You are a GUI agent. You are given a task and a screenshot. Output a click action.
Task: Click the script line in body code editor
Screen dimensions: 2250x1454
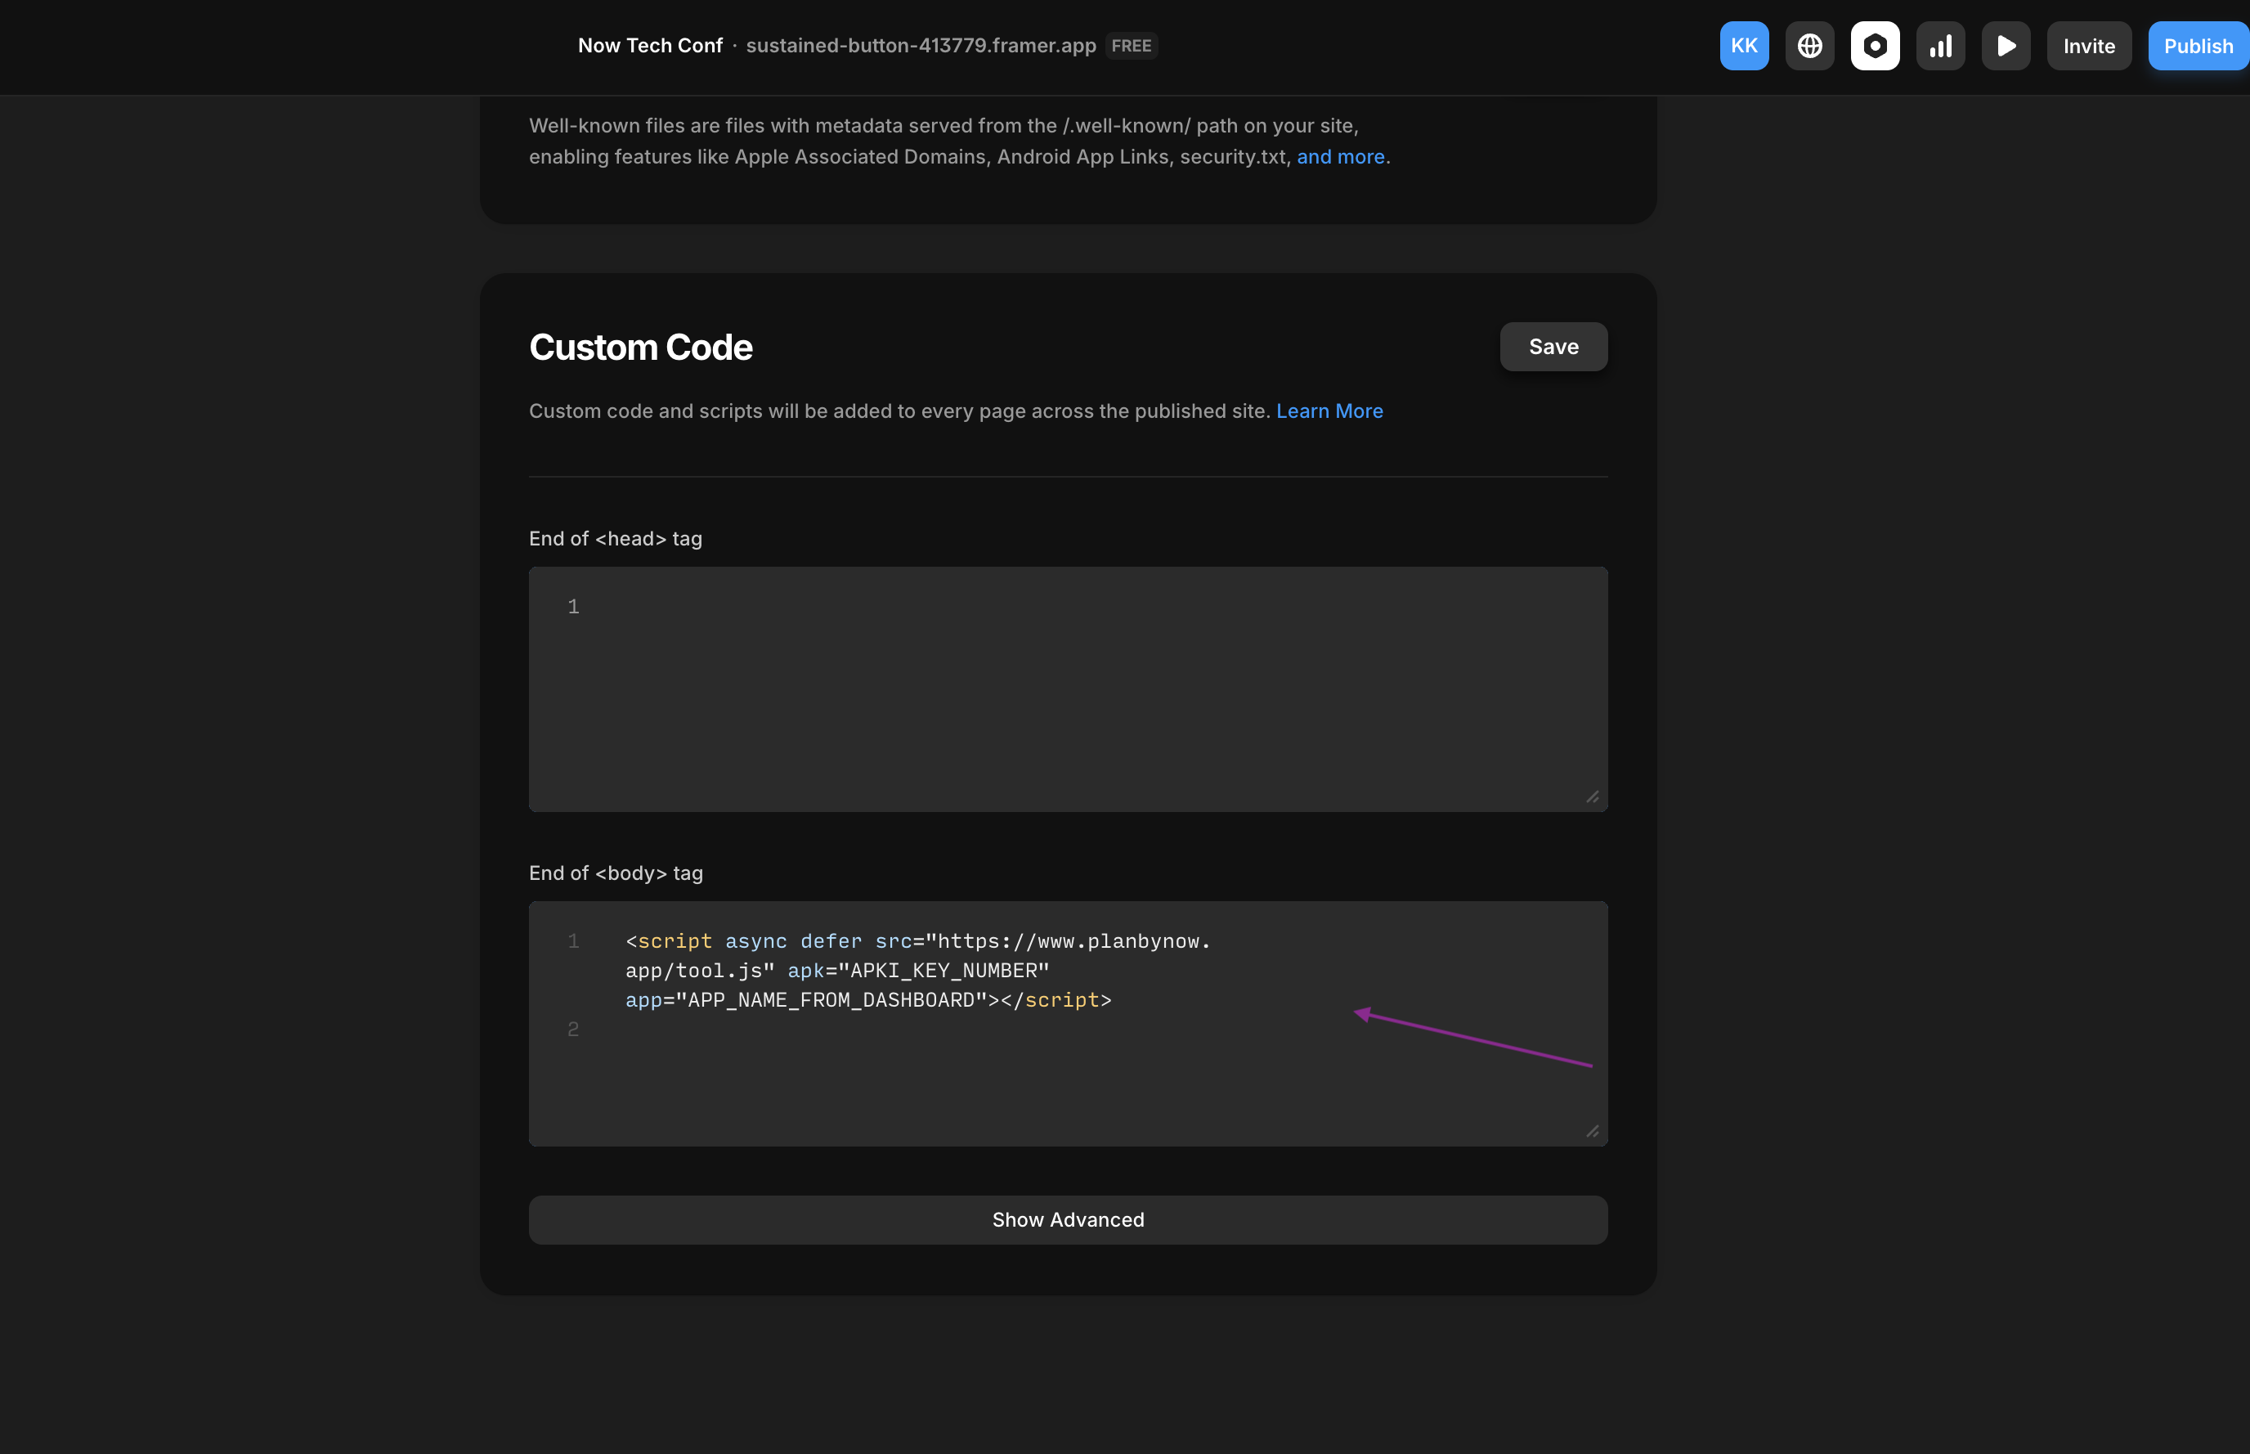coord(917,971)
